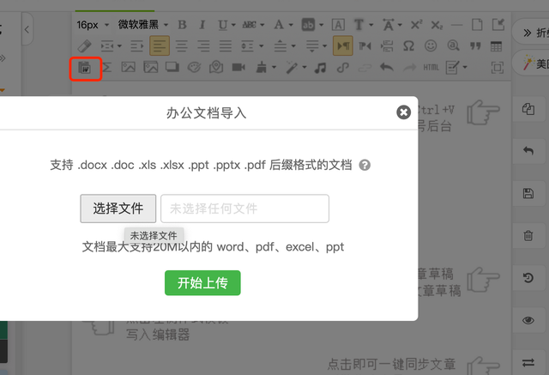This screenshot has height=375, width=549.
Task: Click the character border A icon
Action: pos(338,25)
